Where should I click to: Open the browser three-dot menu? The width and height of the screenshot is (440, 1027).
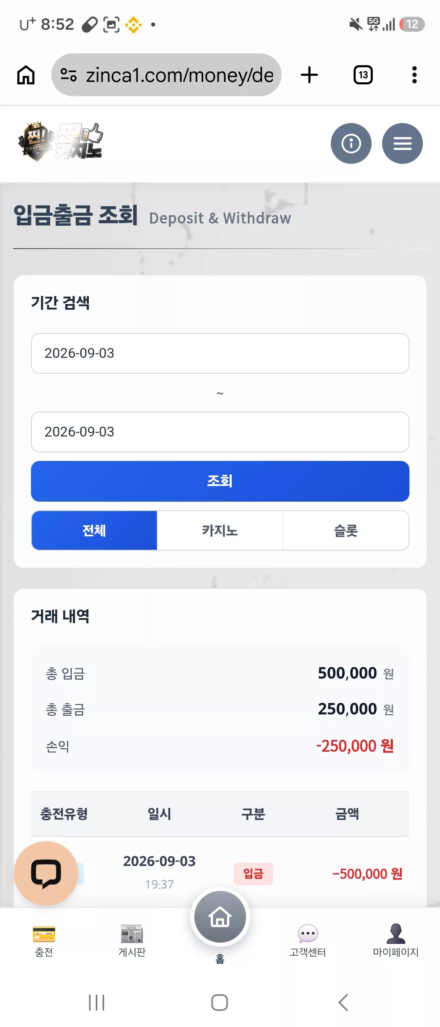pos(414,75)
